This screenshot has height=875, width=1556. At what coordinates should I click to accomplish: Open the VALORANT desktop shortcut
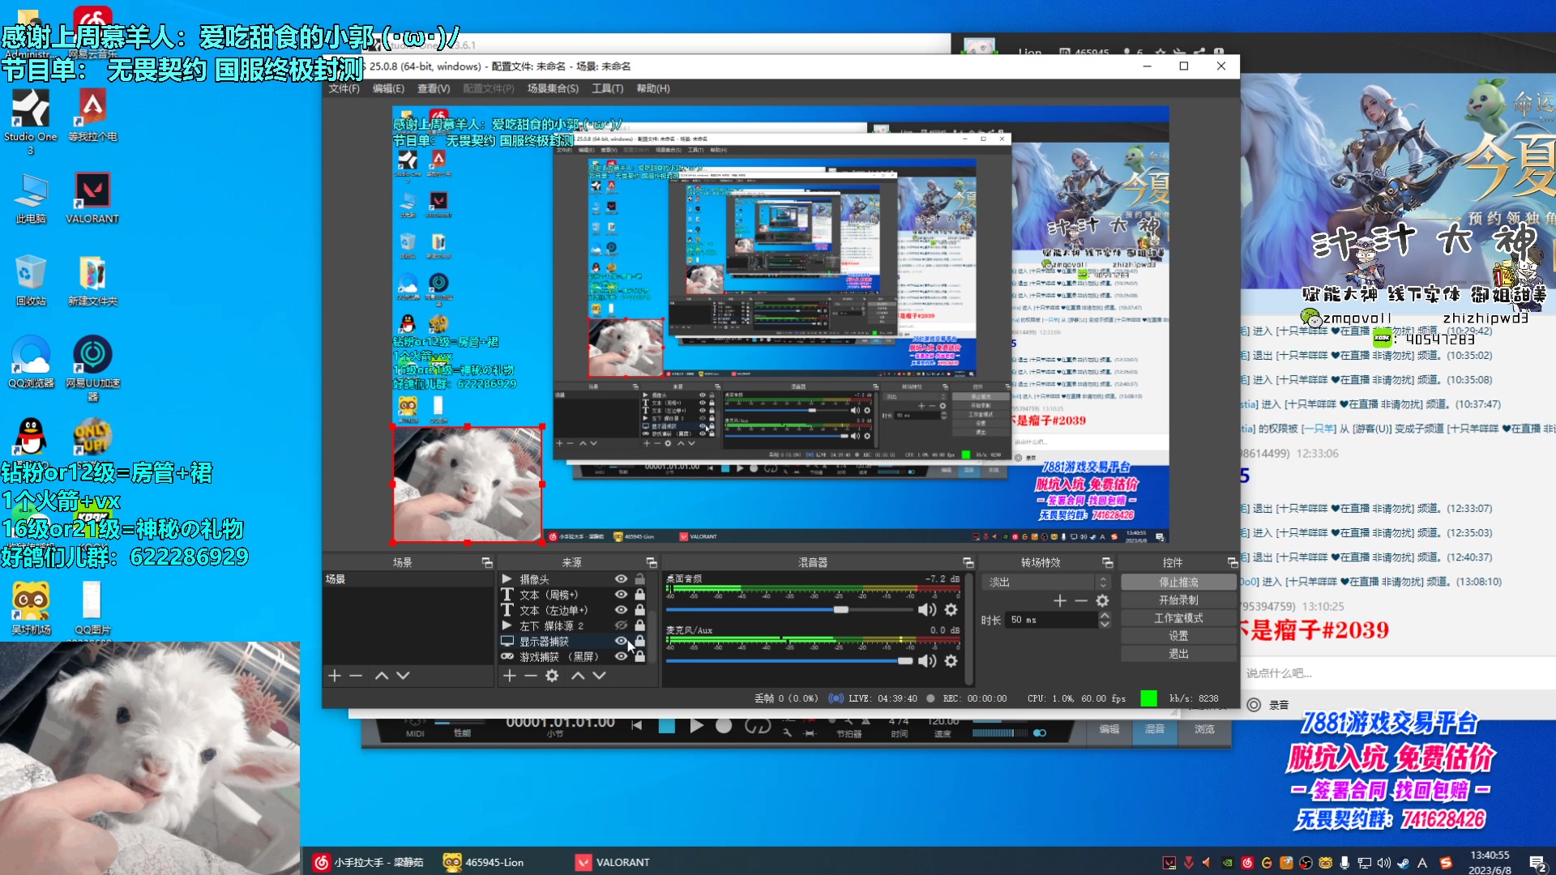92,198
